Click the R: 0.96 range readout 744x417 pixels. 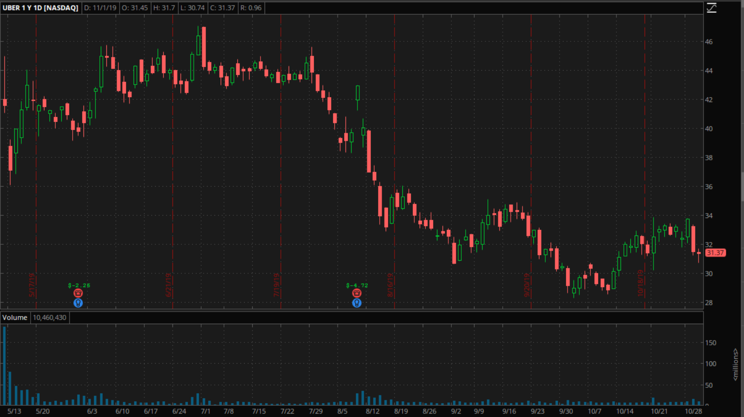[251, 8]
